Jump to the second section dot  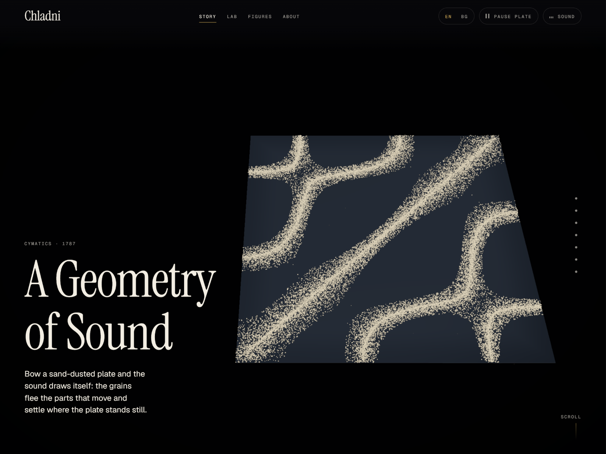(x=576, y=211)
